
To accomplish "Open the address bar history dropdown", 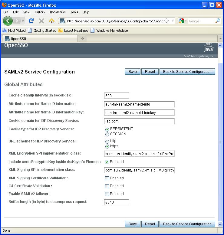I will [x=173, y=21].
